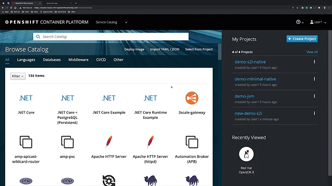This screenshot has height=186, width=332.
Task: Click the Create Project button
Action: coord(302,39)
